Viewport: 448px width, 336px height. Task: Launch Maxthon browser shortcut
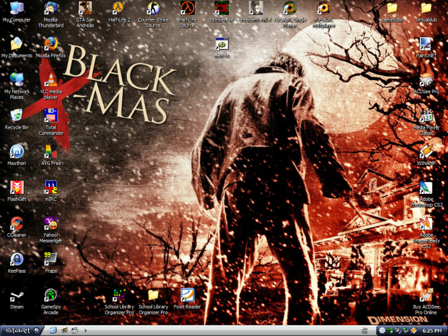click(17, 156)
